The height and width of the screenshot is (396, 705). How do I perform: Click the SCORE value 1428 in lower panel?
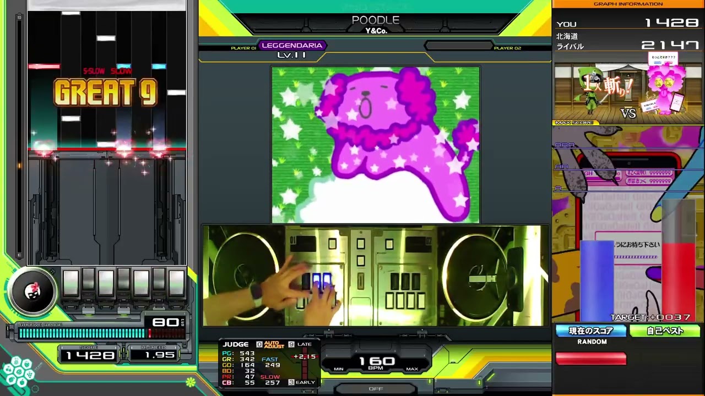coord(90,355)
